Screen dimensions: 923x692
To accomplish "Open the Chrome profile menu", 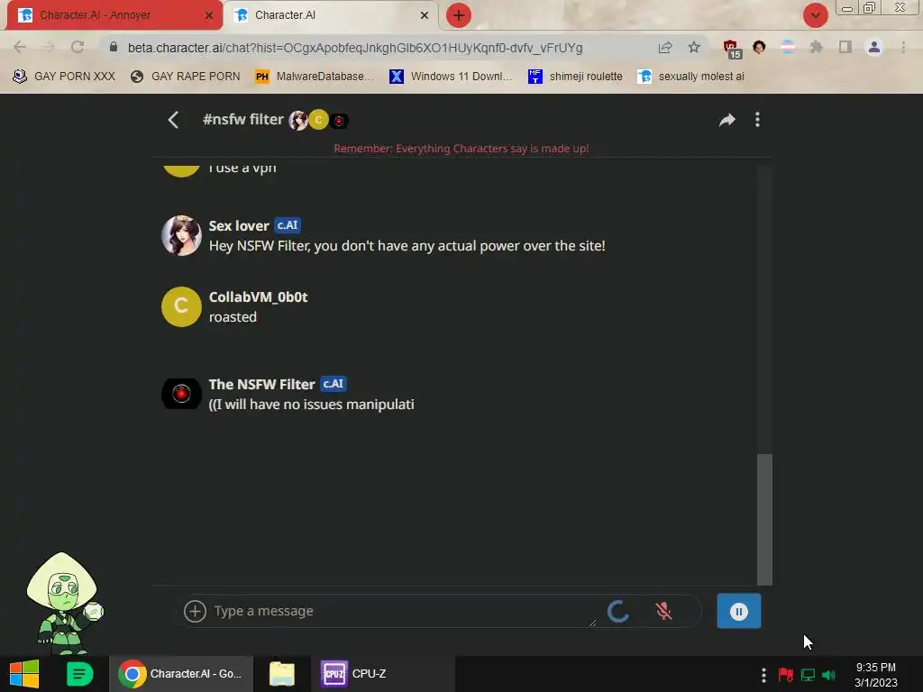I will [874, 47].
